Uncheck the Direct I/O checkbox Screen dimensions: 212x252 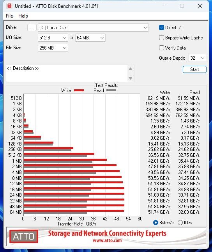click(161, 28)
